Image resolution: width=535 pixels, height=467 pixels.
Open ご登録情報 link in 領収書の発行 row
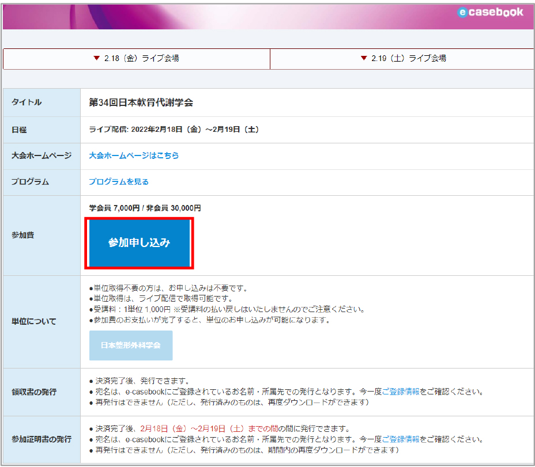(401, 392)
